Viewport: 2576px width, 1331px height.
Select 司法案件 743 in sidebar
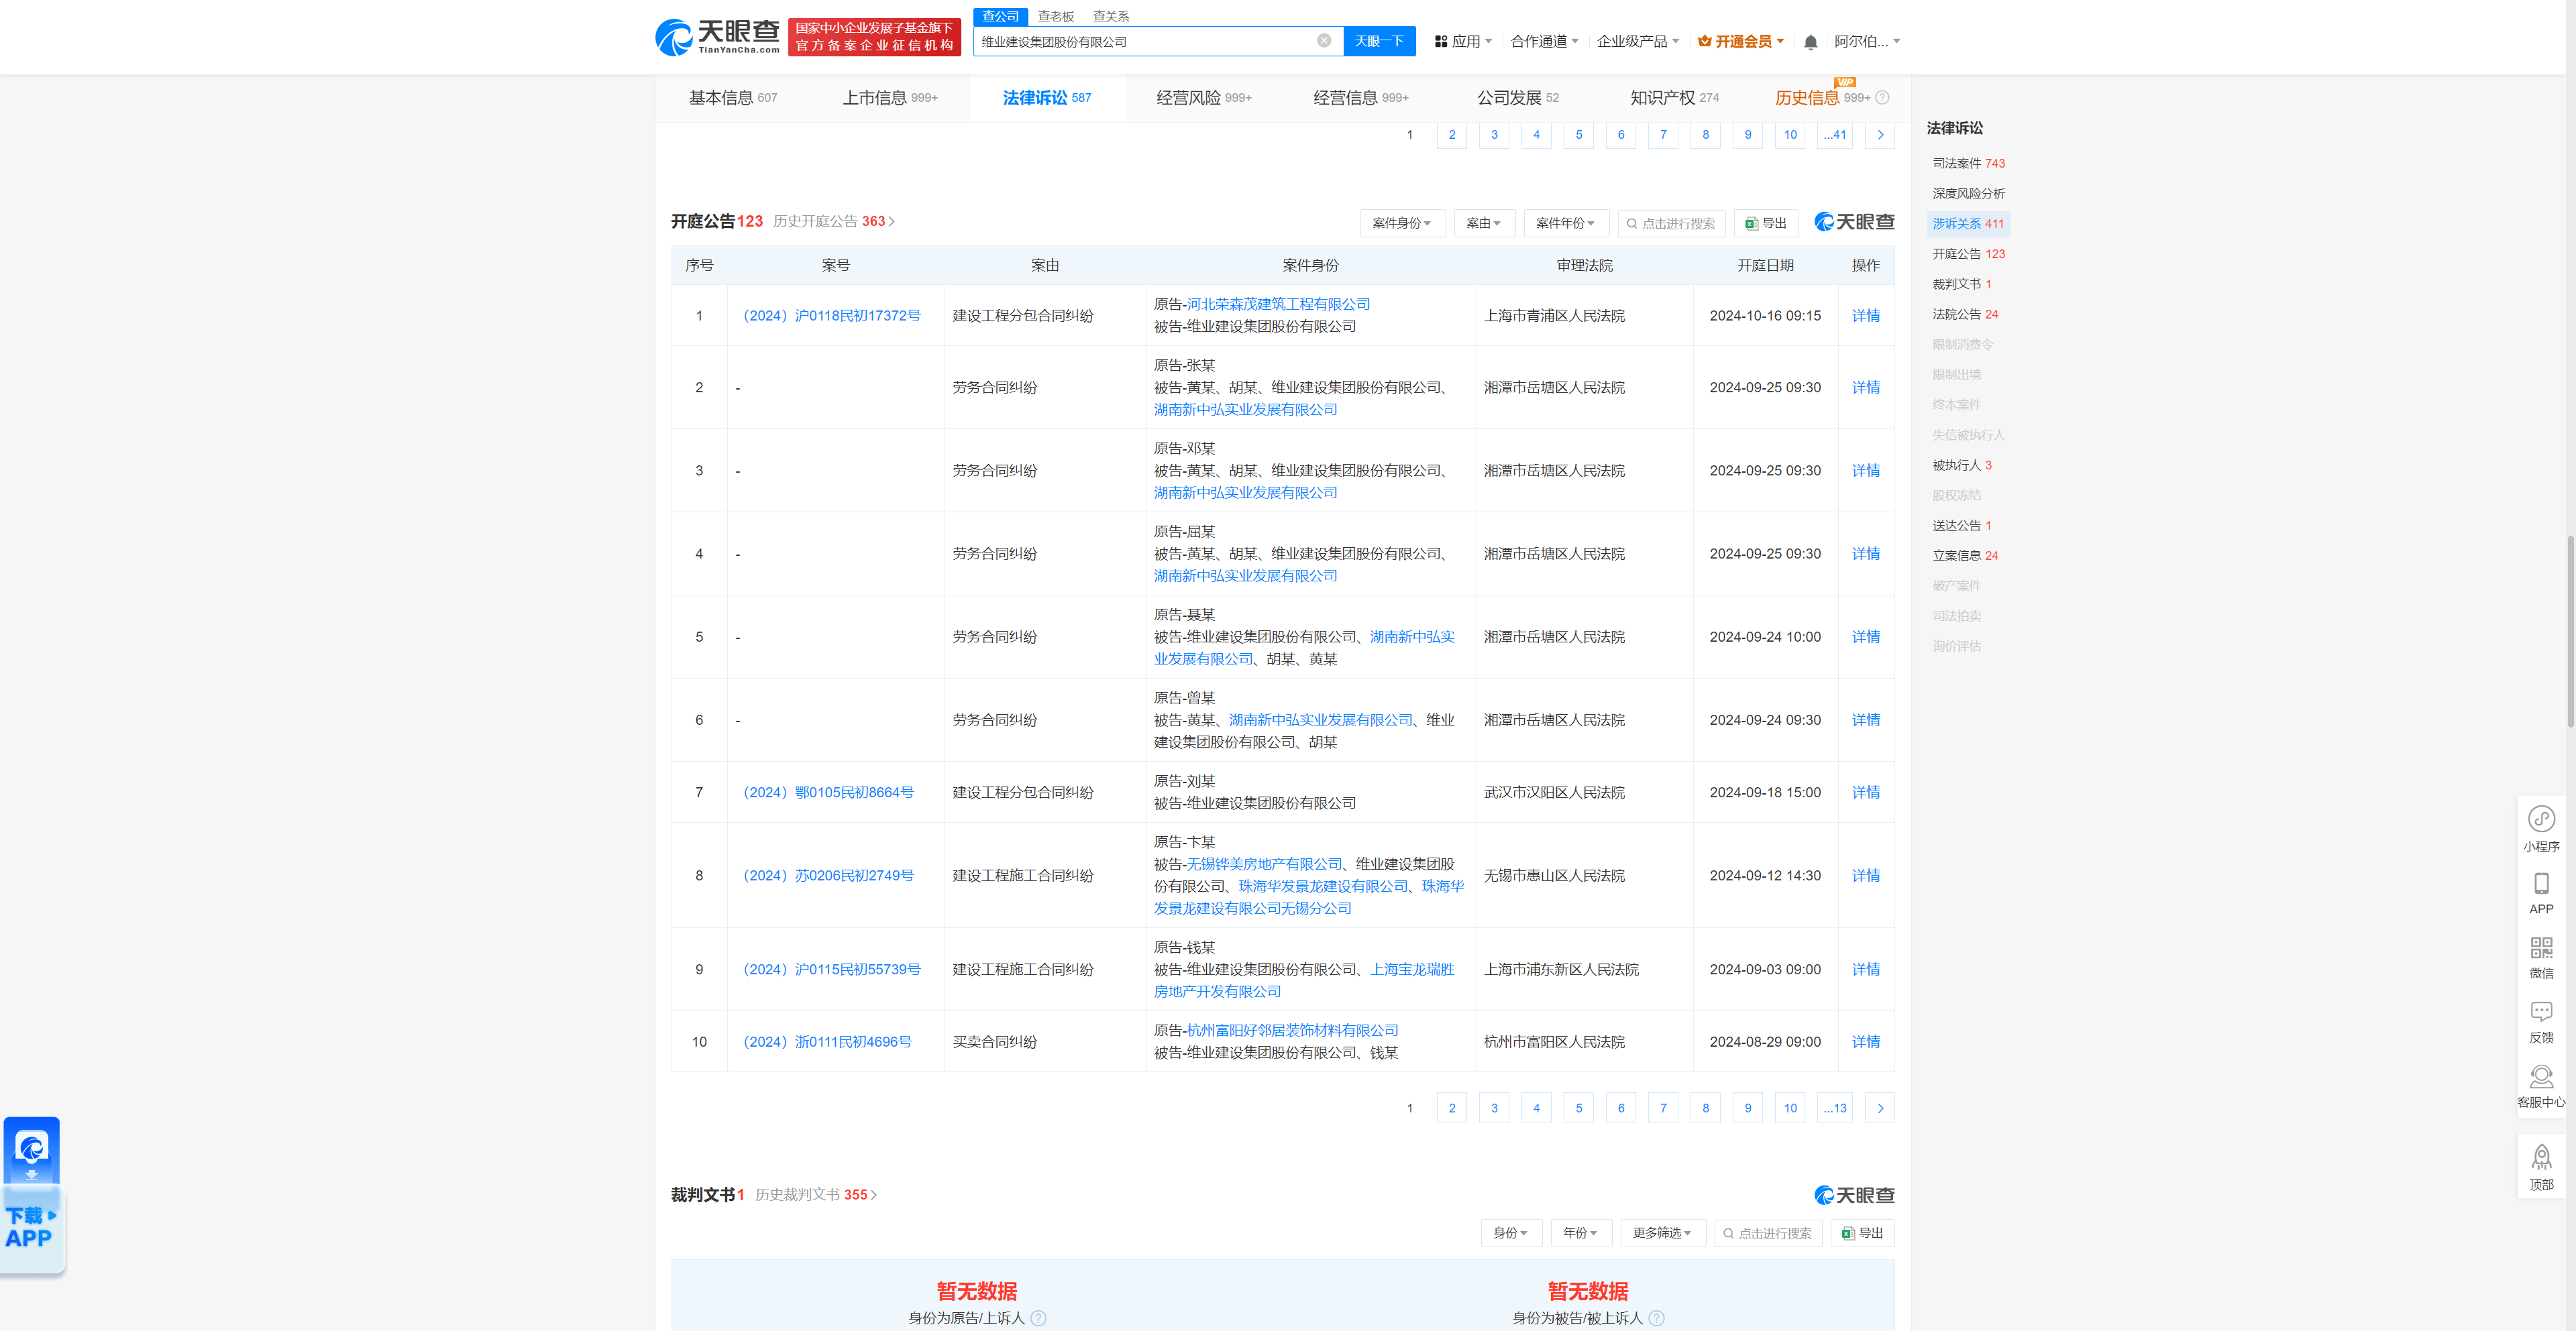1968,163
